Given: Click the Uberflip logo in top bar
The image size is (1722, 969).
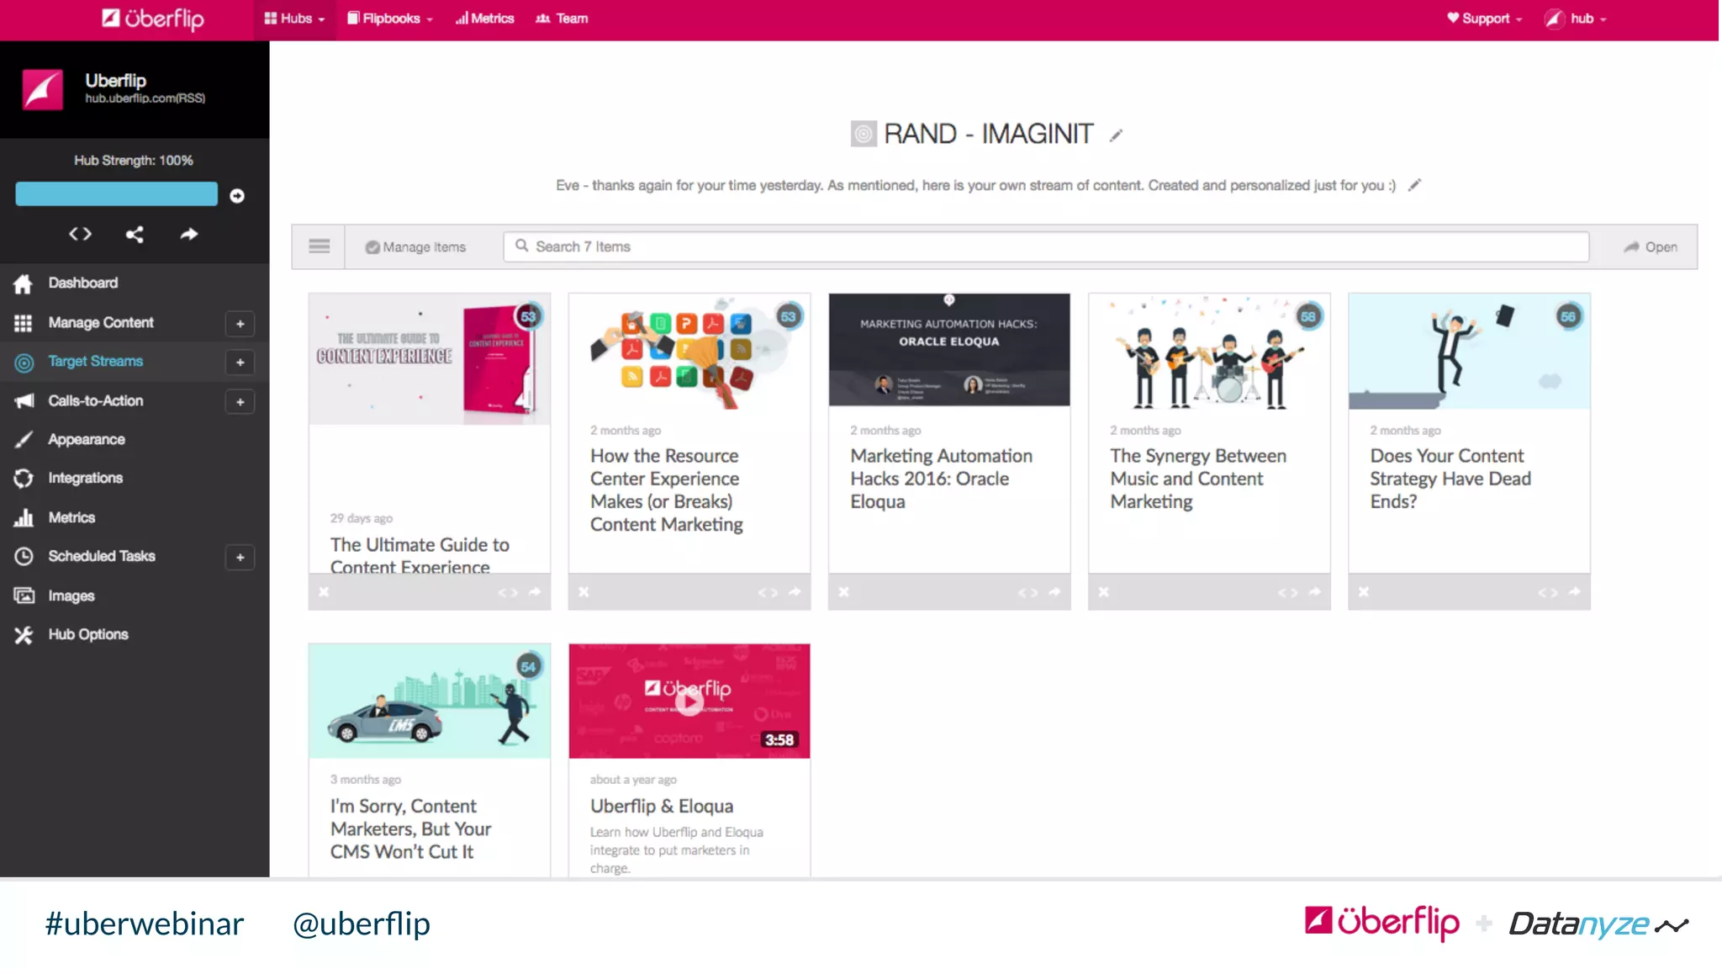Looking at the screenshot, I should (153, 19).
